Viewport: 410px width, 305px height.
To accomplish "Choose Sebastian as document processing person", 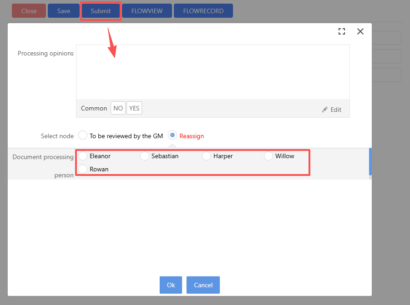I will (x=145, y=156).
